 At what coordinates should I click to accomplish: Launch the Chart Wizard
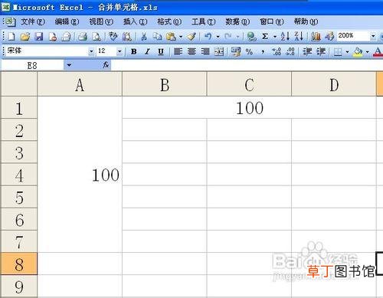[x=316, y=37]
